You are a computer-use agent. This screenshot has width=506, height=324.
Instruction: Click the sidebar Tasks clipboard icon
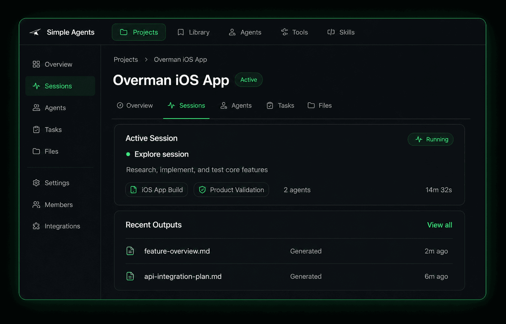click(x=36, y=130)
